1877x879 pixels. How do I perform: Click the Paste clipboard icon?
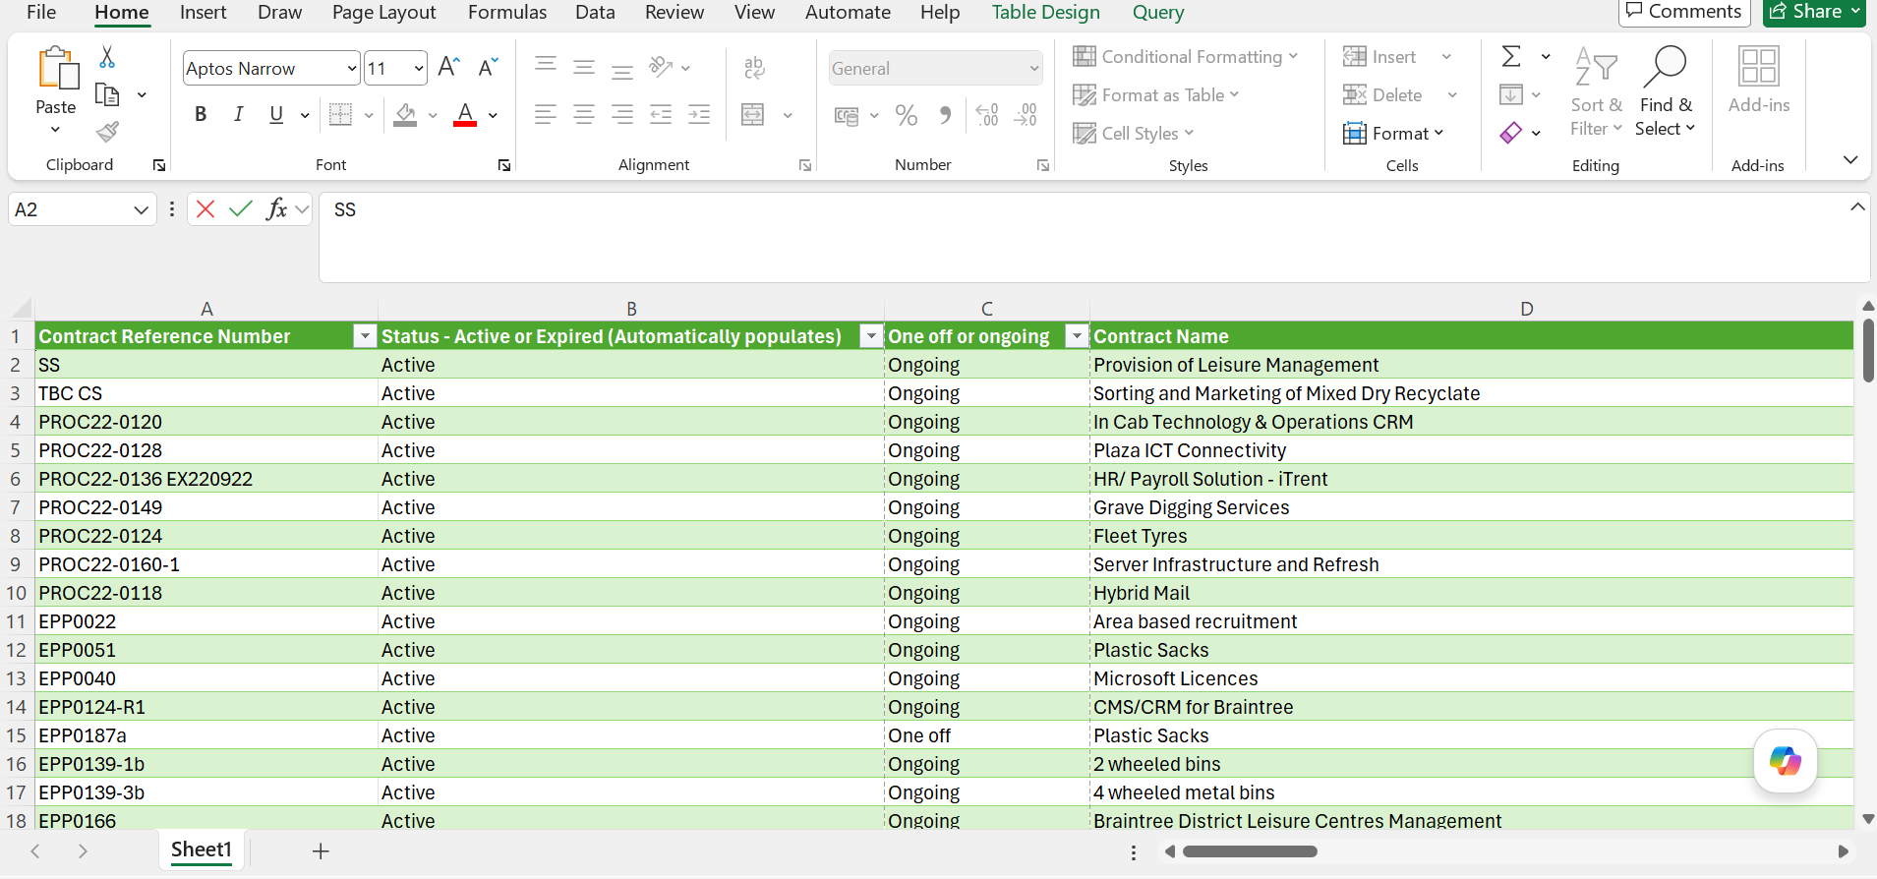point(57,69)
